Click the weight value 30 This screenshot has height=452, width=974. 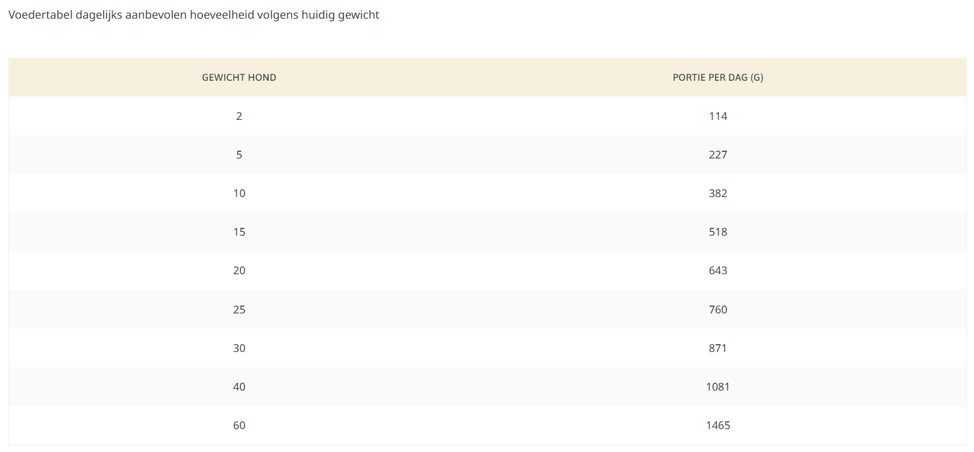click(x=239, y=348)
